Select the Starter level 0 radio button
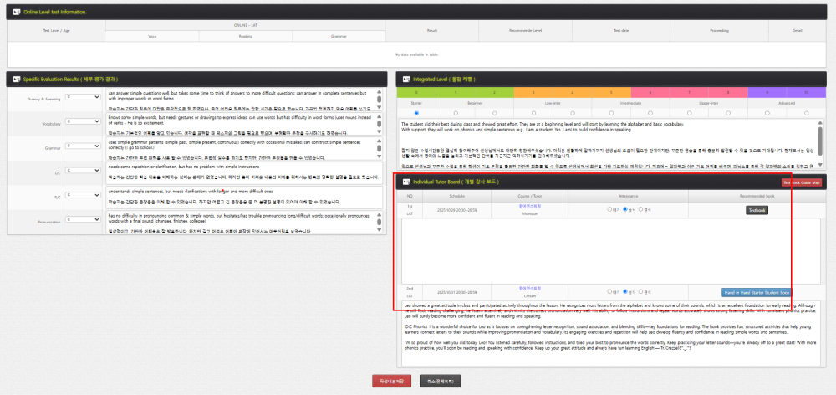This screenshot has height=395, width=836. tap(416, 112)
